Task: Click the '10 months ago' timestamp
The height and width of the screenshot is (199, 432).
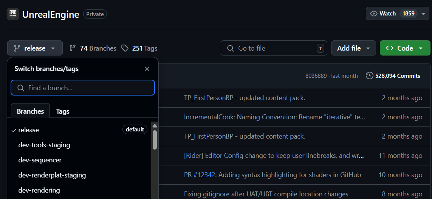Action: [x=400, y=175]
